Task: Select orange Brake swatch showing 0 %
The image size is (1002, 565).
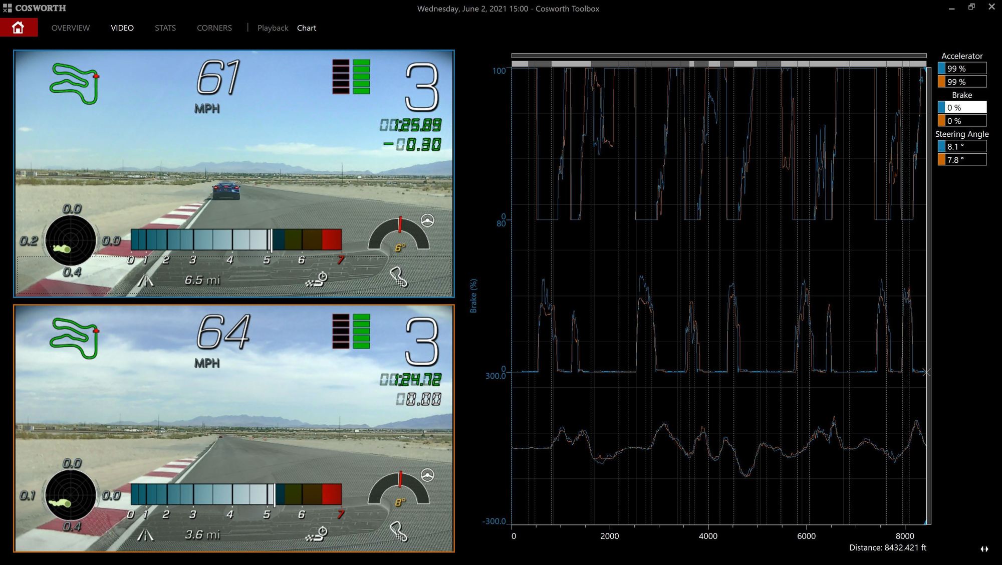Action: tap(941, 121)
